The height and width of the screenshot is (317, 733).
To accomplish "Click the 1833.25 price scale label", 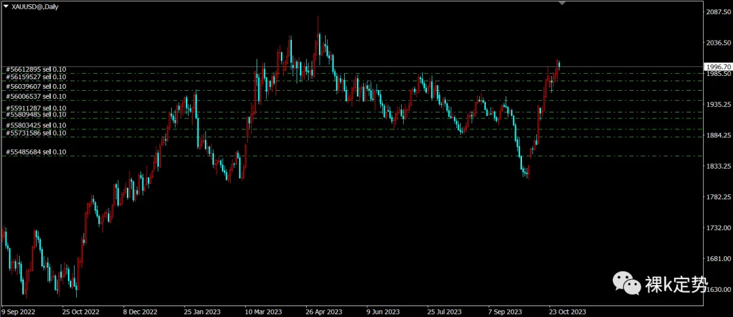I will point(719,166).
